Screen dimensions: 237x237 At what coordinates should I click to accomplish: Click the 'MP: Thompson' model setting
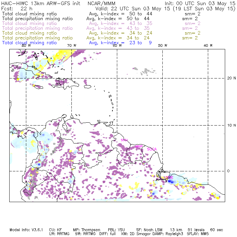[x=86, y=230]
